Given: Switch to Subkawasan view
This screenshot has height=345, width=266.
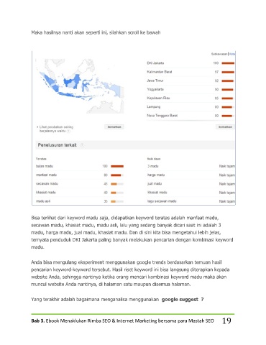Looking at the screenshot, I should click(219, 54).
